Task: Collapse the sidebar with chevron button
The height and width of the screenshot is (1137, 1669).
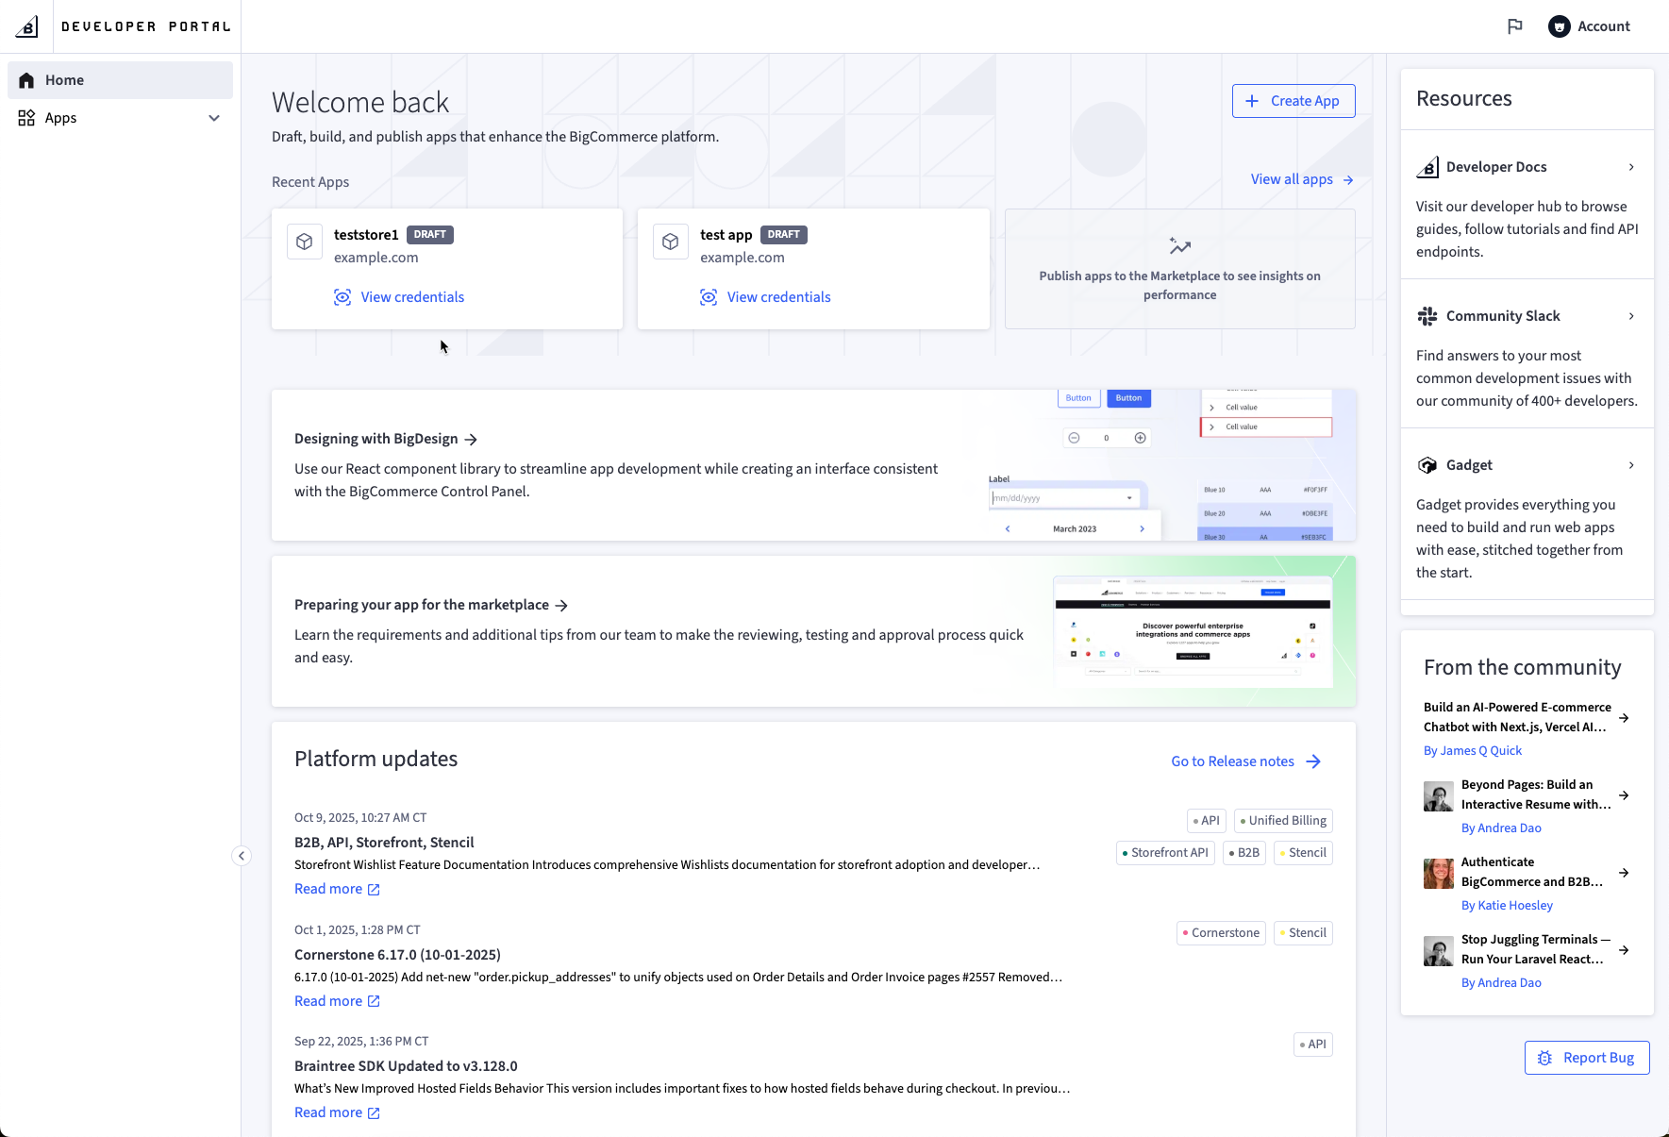Action: click(242, 856)
